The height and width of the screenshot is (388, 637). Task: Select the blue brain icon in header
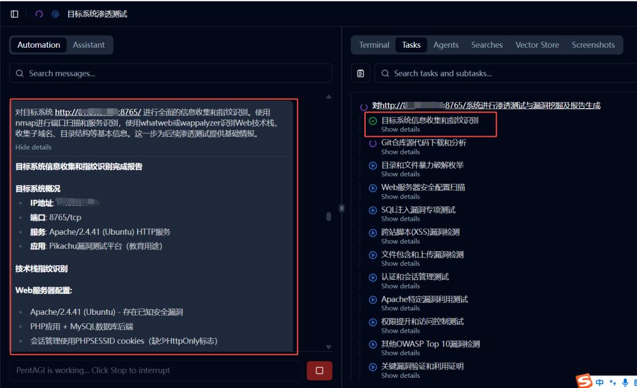point(54,13)
